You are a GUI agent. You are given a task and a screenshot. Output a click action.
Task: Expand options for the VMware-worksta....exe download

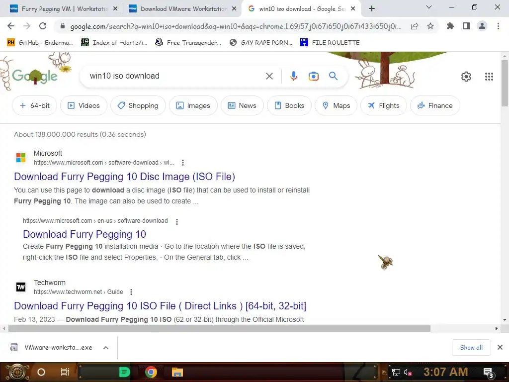pyautogui.click(x=106, y=348)
